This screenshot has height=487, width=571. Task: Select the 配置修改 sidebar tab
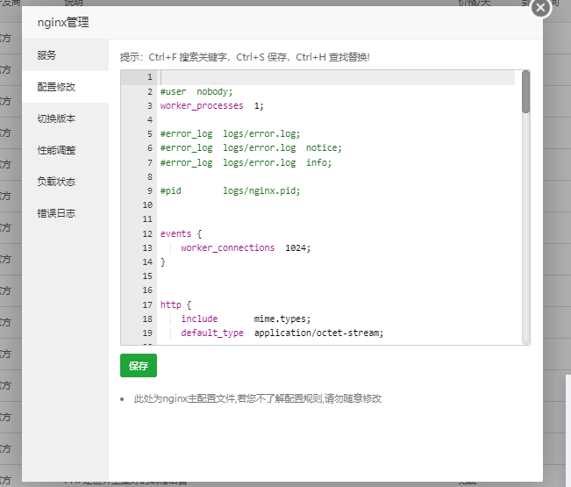click(66, 87)
